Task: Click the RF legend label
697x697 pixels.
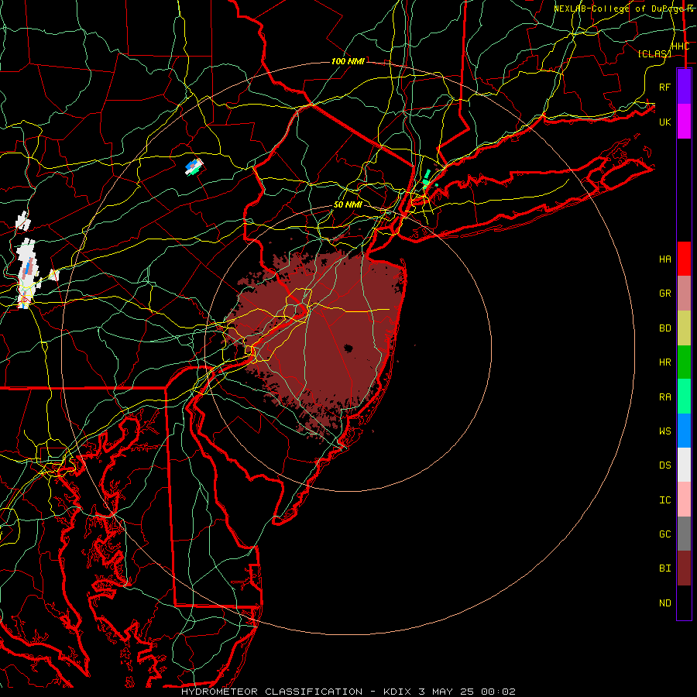Action: (665, 87)
